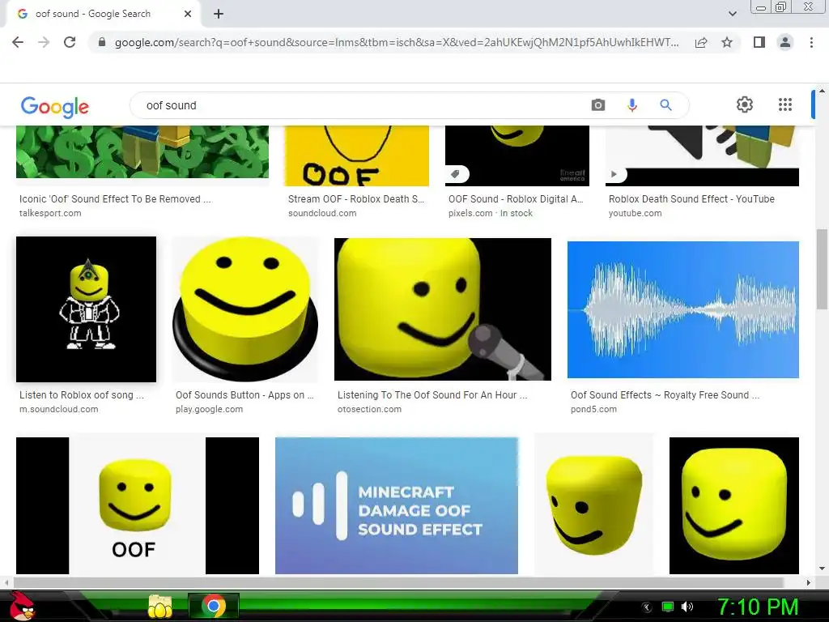Click the product tag icon on pixels.com image
The width and height of the screenshot is (829, 622).
pyautogui.click(x=455, y=174)
